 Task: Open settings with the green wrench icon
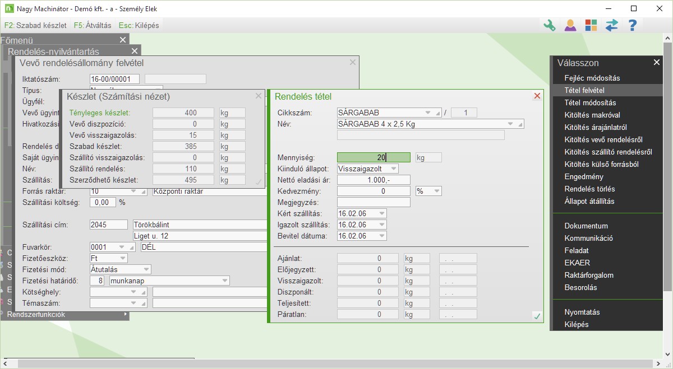pos(550,25)
